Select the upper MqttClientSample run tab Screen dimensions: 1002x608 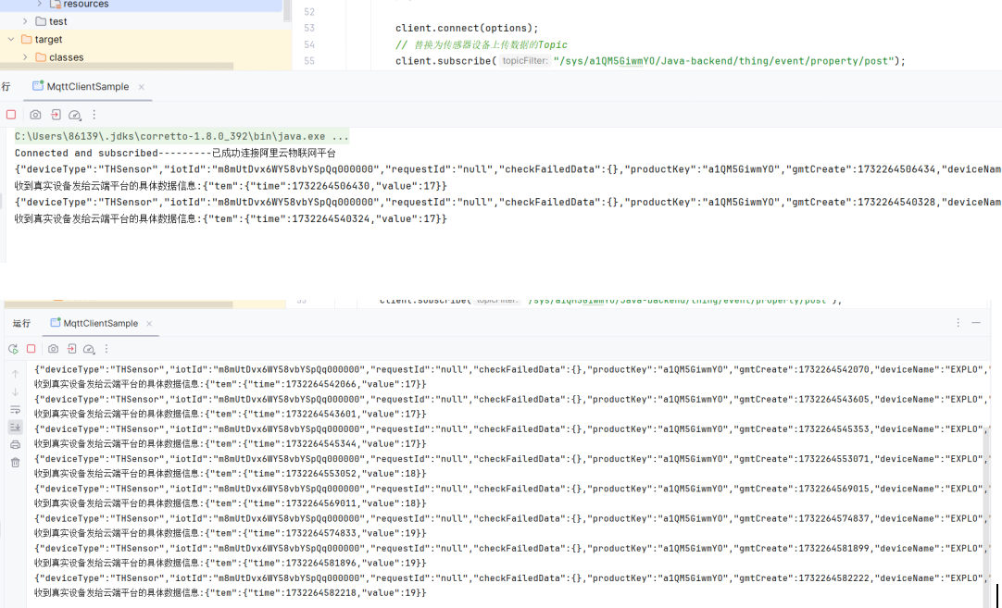(87, 87)
